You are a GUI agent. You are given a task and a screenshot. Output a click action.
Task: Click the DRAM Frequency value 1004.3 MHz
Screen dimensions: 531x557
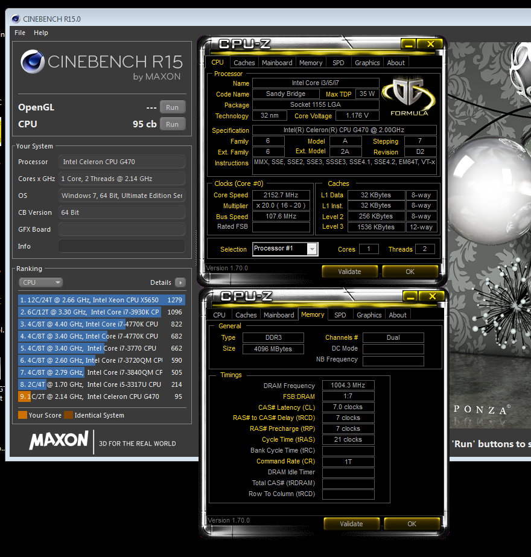point(348,386)
